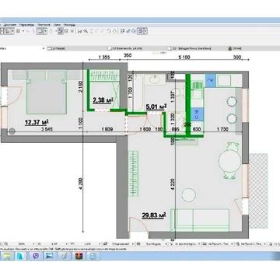Click the Viber icon in the taskbar
The width and height of the screenshot is (280, 280).
coord(36,256)
